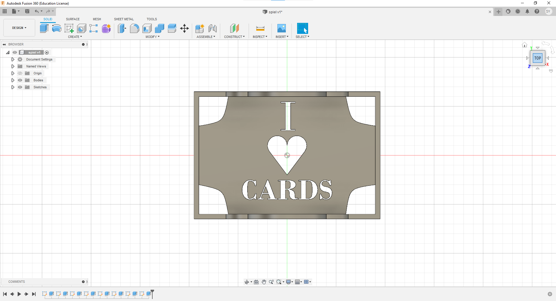The width and height of the screenshot is (556, 301).
Task: Open the DESIGN workspace dropdown
Action: [x=19, y=28]
